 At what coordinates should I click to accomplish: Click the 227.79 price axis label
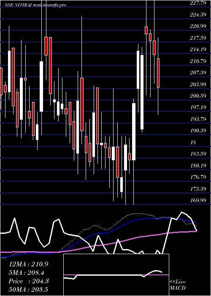point(198,3)
